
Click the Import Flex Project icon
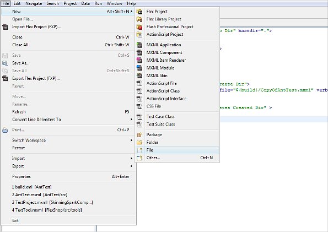point(5,27)
